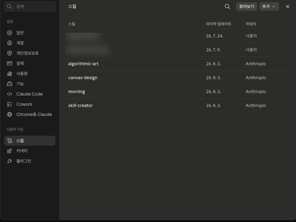Close the settings panel with the X
296x222 pixels.
288,6
